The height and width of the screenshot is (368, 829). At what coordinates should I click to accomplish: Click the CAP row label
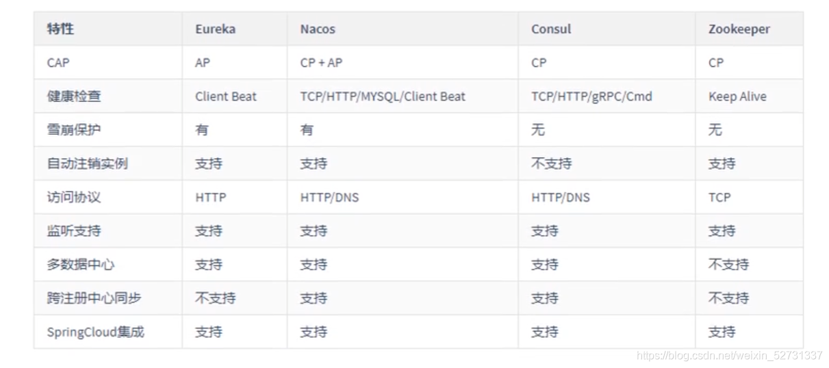pos(58,63)
